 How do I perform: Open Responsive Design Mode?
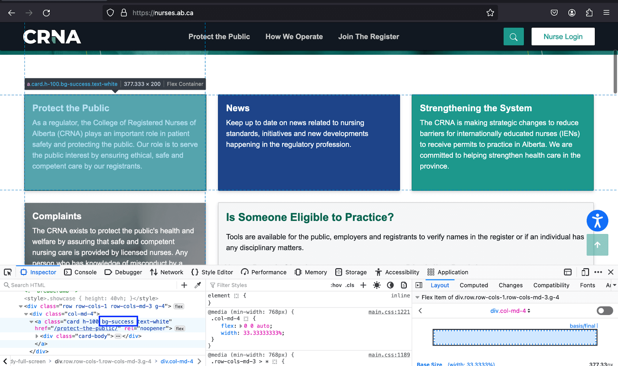pos(585,272)
